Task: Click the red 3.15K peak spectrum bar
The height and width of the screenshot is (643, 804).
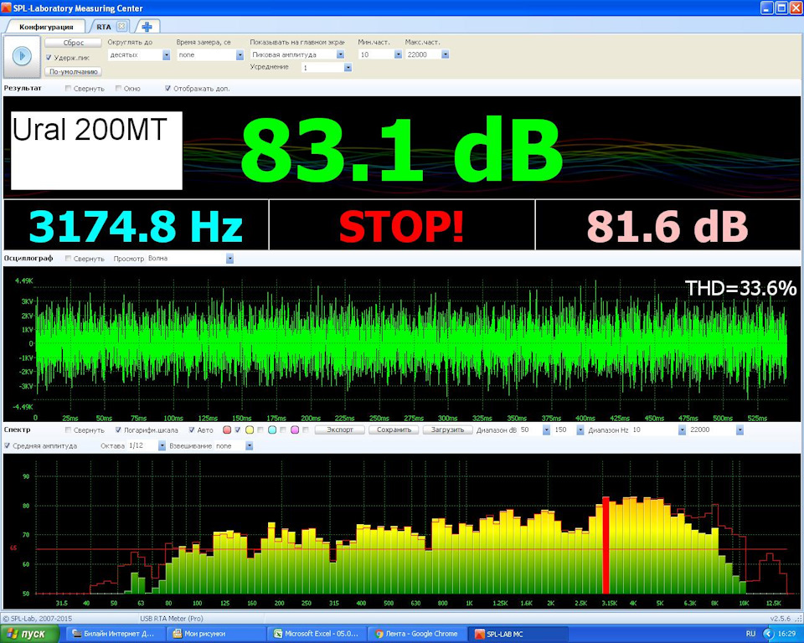Action: click(x=606, y=546)
